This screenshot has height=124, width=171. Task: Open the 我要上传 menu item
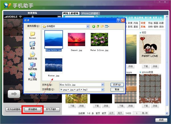157,18
